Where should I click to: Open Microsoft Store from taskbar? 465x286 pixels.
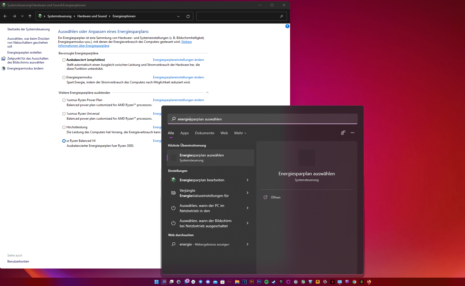tap(223, 282)
